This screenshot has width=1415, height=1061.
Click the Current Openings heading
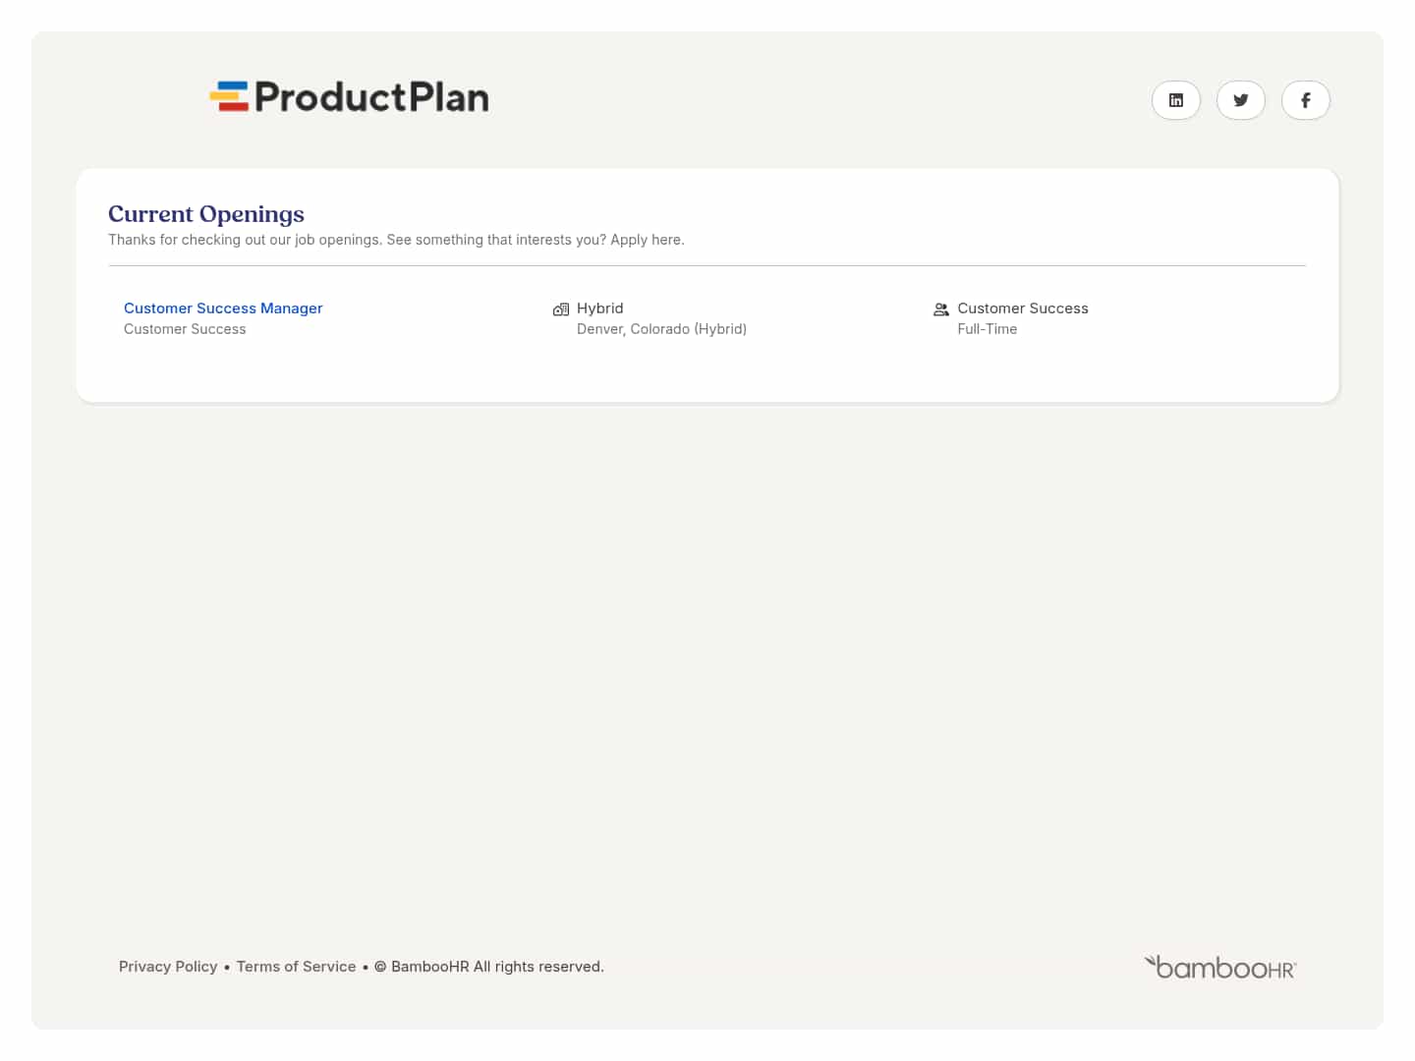pyautogui.click(x=205, y=213)
